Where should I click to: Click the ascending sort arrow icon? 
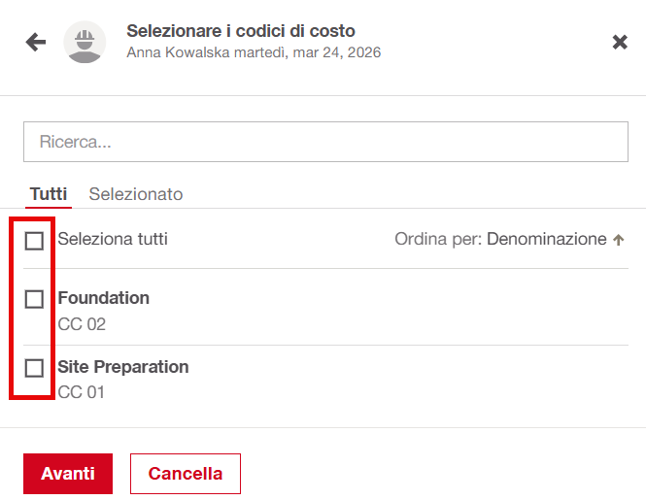point(618,240)
